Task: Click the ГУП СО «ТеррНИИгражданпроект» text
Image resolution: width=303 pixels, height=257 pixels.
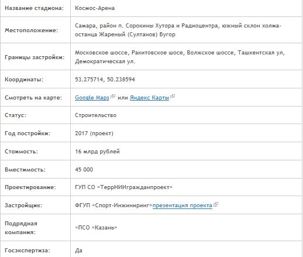Action: click(x=123, y=187)
